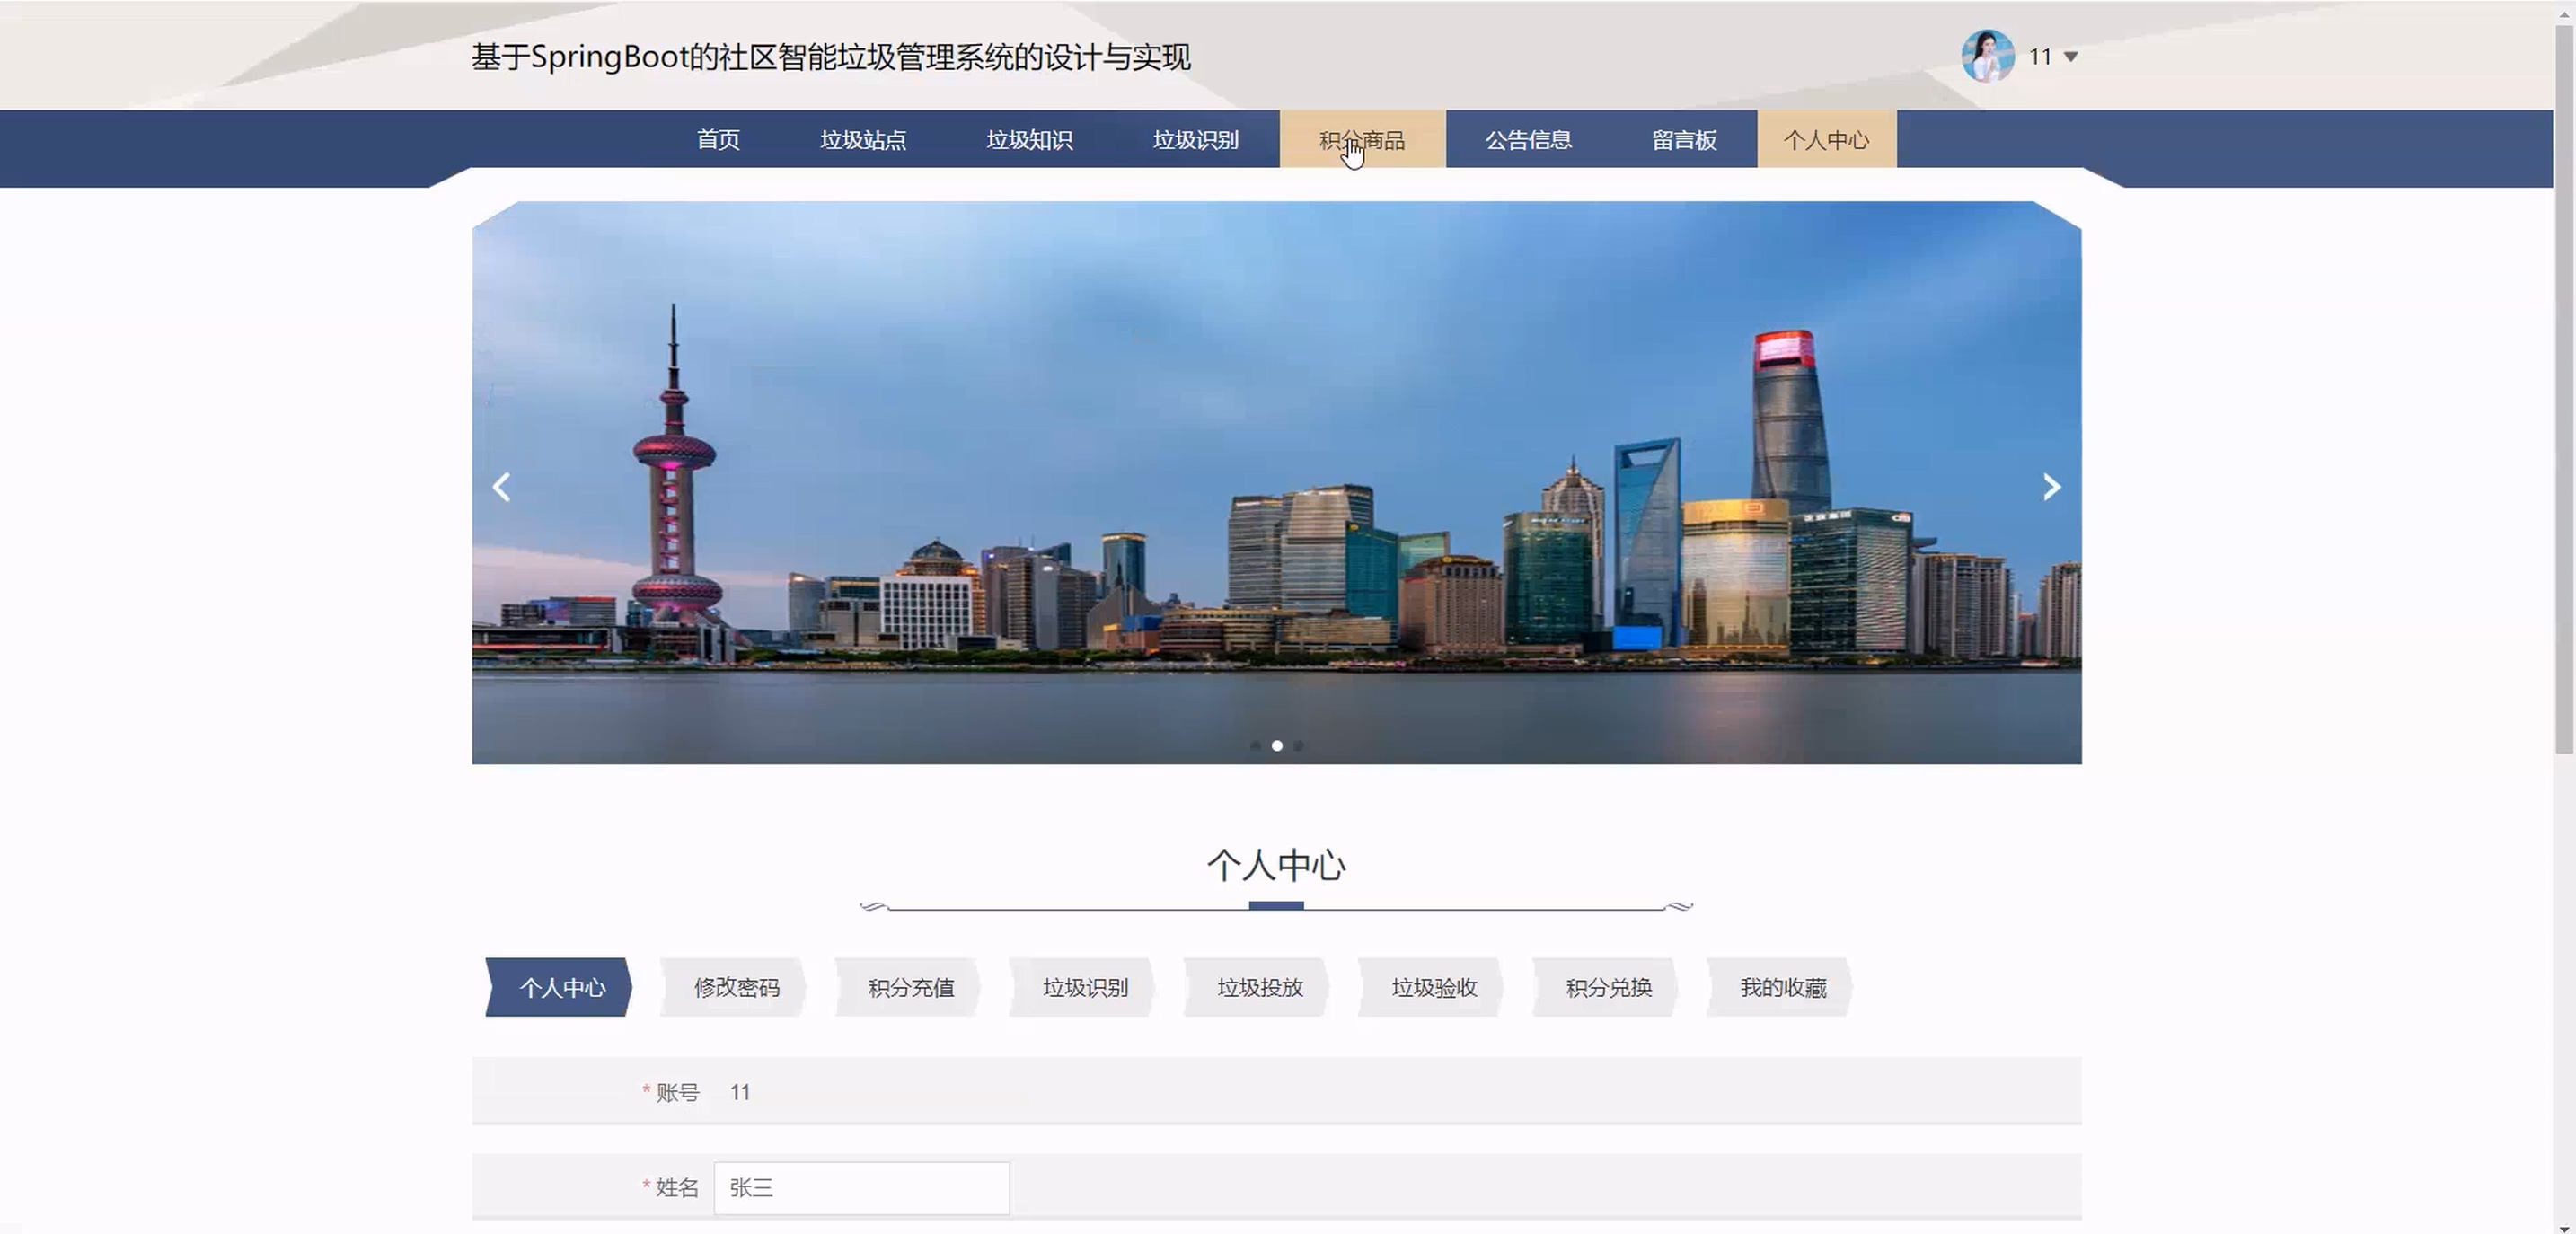Click the user avatar picture
Viewport: 2576px width, 1234px height.
[1986, 56]
